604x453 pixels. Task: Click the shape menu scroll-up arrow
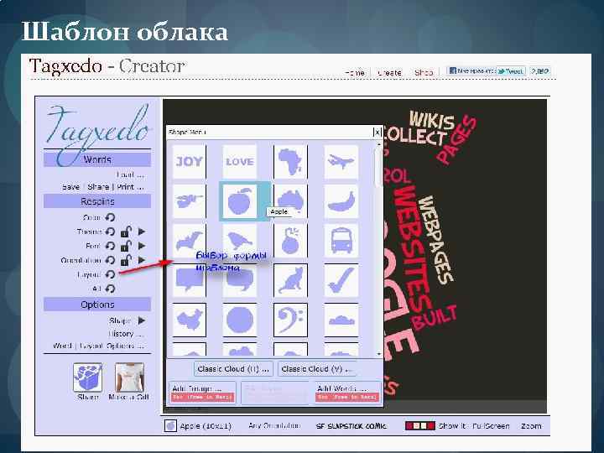pos(379,144)
